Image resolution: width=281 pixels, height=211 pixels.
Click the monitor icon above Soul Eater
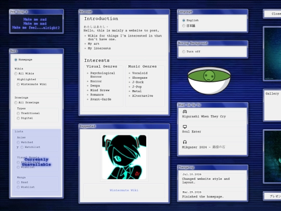pyautogui.click(x=185, y=127)
